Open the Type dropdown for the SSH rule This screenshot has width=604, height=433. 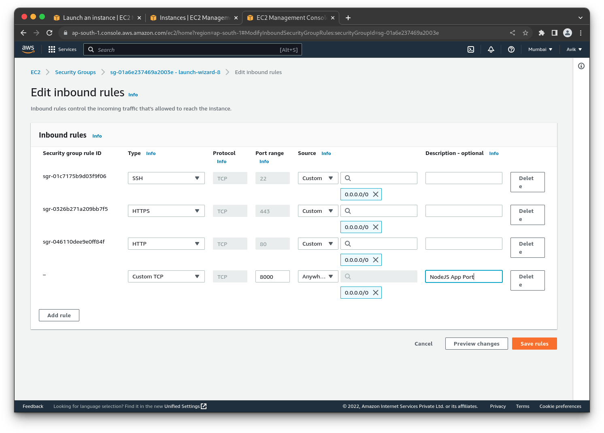166,178
